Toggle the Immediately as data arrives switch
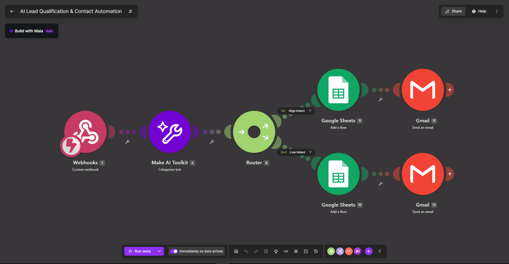The image size is (509, 264). click(x=174, y=251)
